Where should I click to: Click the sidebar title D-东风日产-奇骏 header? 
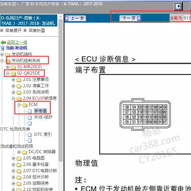coord(29,20)
